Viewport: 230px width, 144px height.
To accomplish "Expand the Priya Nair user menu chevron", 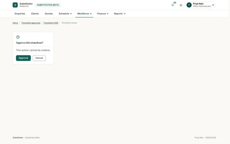I will click(x=213, y=5).
